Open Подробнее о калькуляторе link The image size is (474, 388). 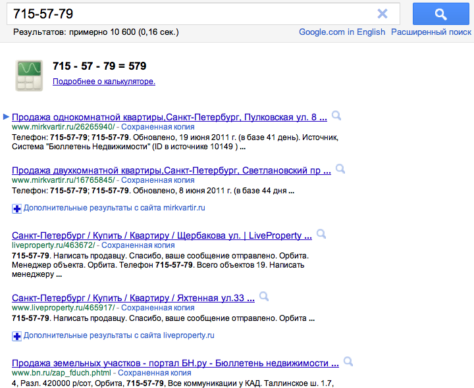(104, 82)
